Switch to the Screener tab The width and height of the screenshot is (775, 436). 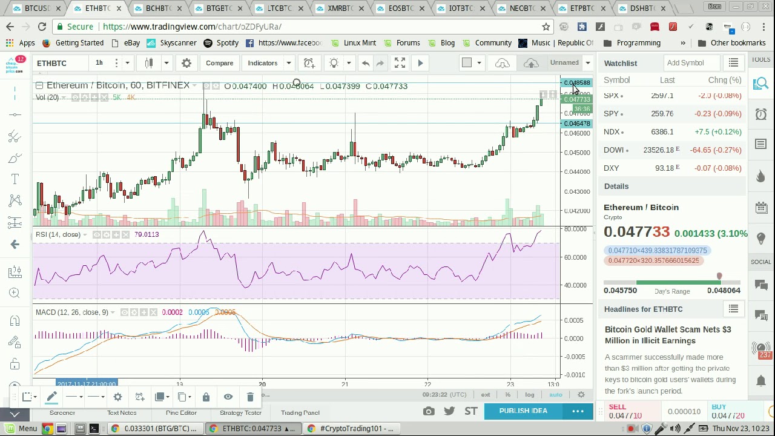62,413
